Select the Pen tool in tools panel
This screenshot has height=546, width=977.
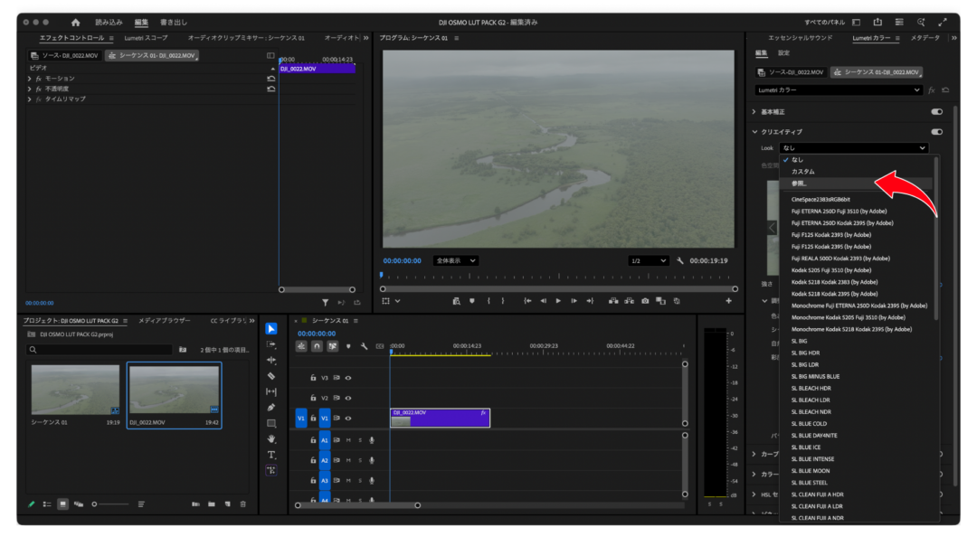click(x=271, y=407)
